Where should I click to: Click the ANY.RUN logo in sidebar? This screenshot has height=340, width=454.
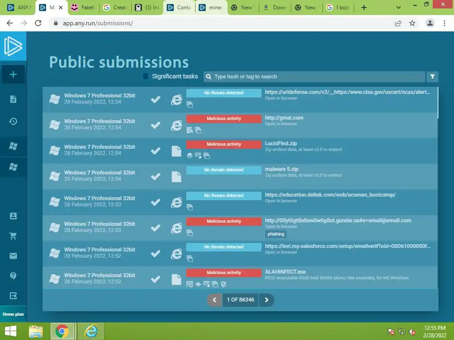13,46
